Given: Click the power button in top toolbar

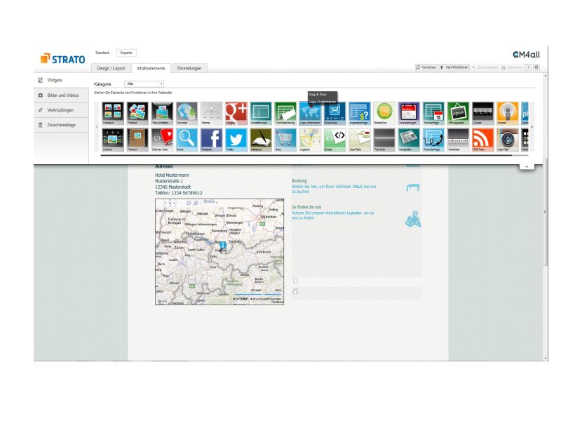Looking at the screenshot, I should click(x=536, y=67).
